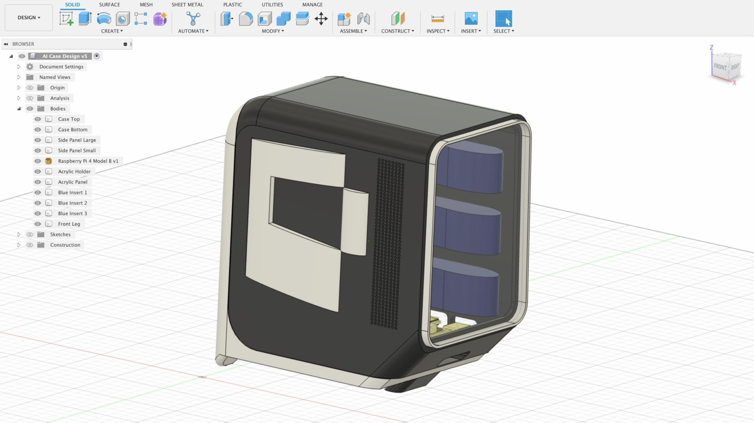Open the Hole tool
Image resolution: width=754 pixels, height=423 pixels.
[122, 18]
